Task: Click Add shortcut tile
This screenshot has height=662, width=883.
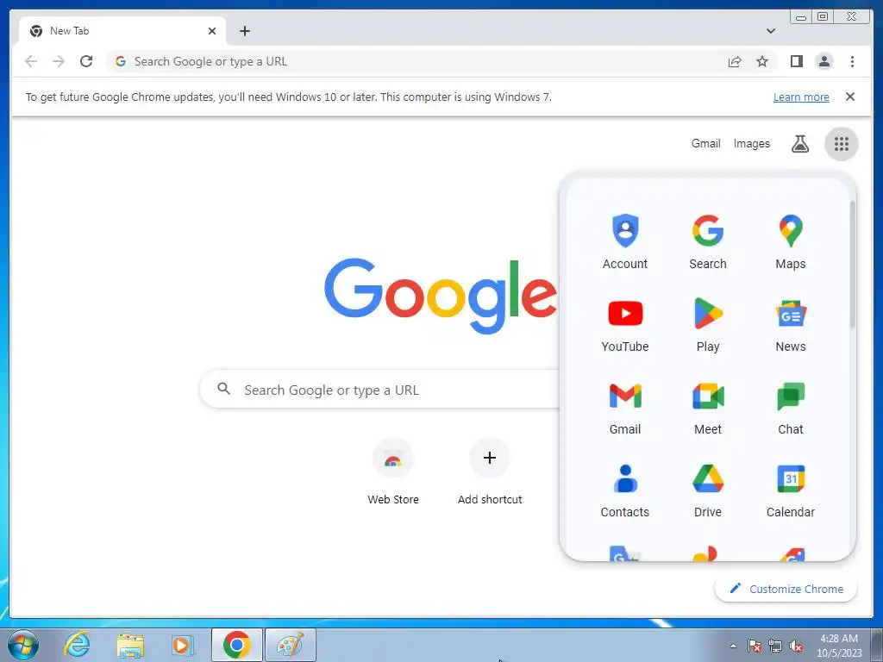Action: click(490, 472)
